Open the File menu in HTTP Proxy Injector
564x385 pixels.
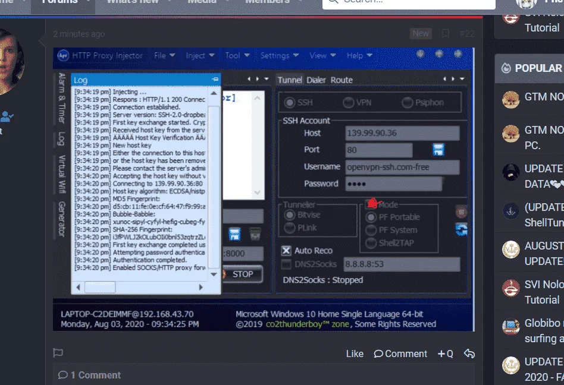(x=164, y=55)
